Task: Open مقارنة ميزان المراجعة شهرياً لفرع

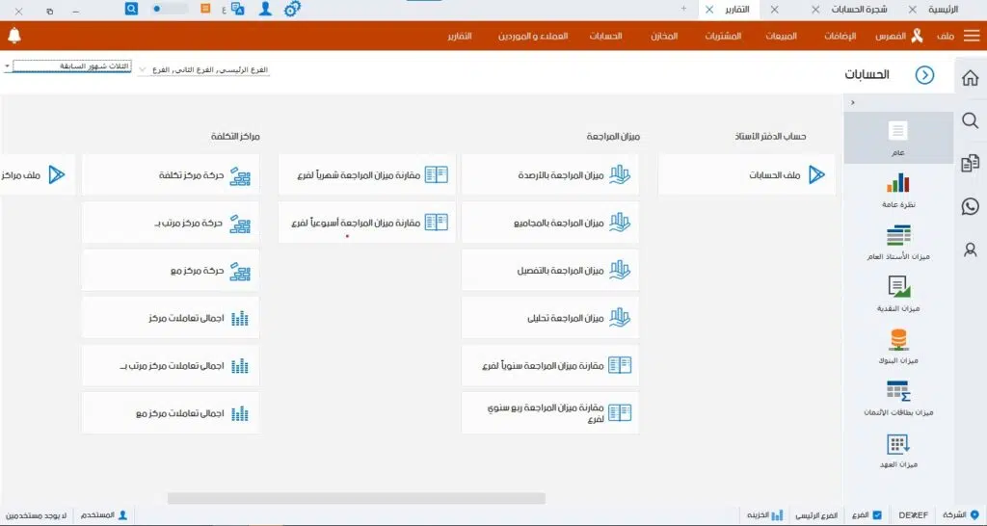Action: pos(367,175)
